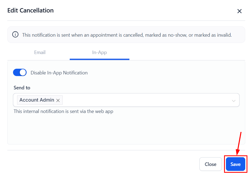The height and width of the screenshot is (176, 252).
Task: Select the Account Admin tag label
Action: coord(37,100)
